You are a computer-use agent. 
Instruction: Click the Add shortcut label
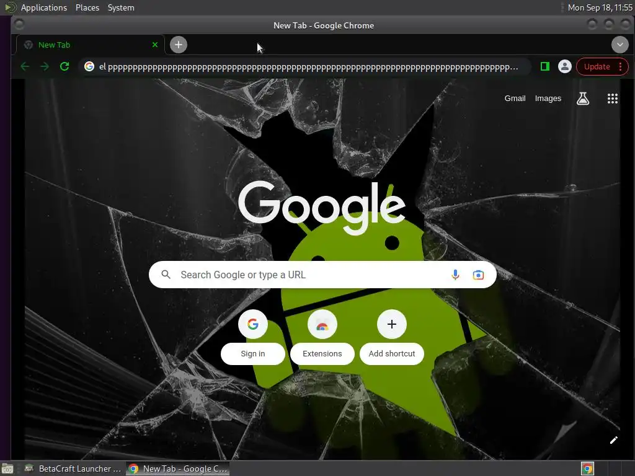(x=392, y=354)
